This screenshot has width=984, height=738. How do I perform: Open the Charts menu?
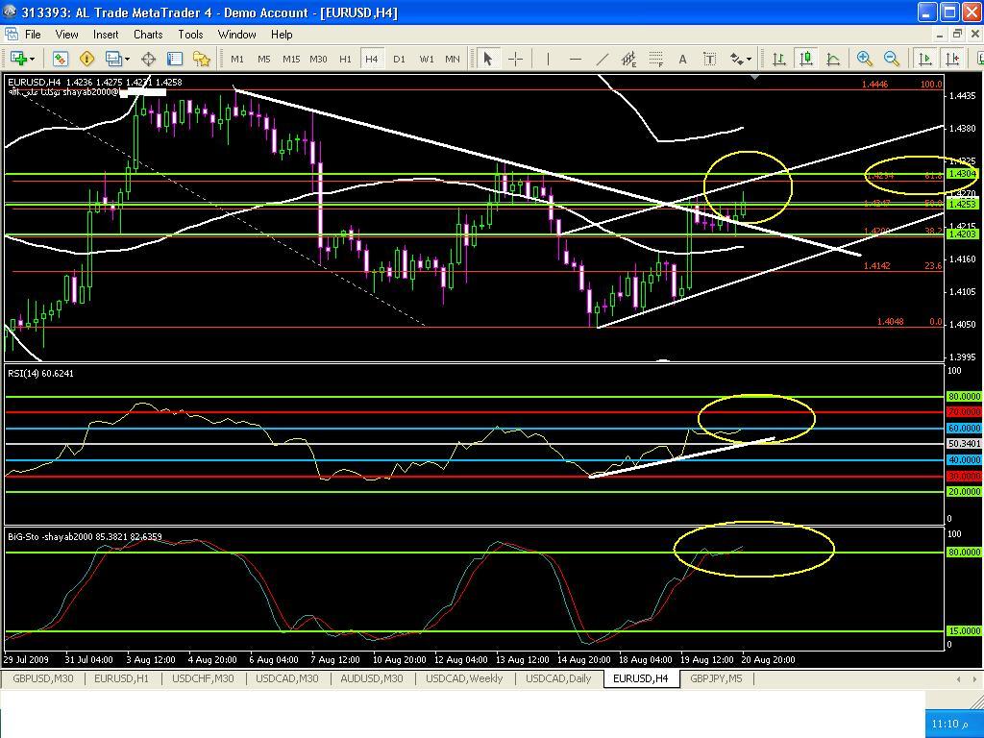(148, 34)
